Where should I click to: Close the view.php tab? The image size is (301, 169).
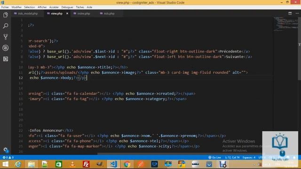coord(67,14)
